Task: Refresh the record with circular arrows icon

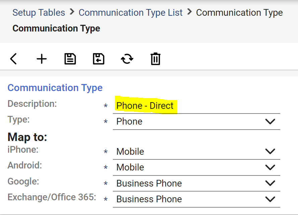Action: [x=127, y=59]
